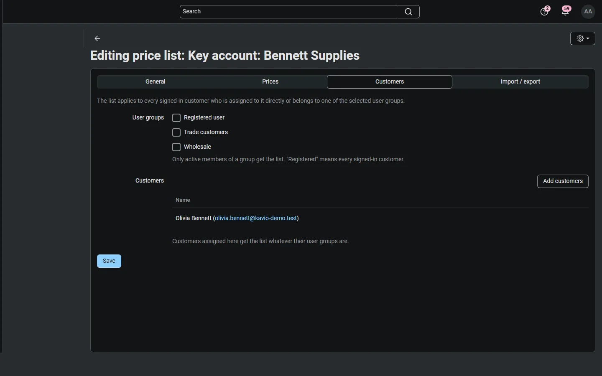Click the 'Customers assigned here' help text

(260, 241)
